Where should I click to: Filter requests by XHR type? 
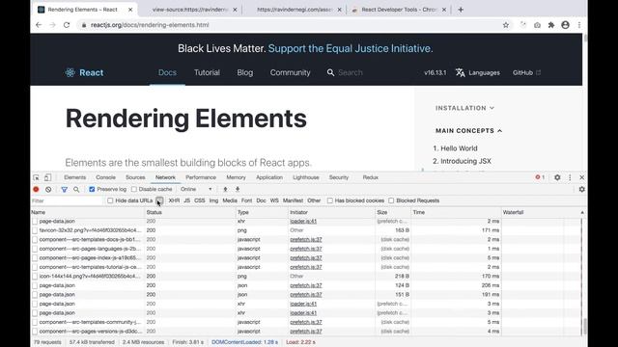[174, 200]
